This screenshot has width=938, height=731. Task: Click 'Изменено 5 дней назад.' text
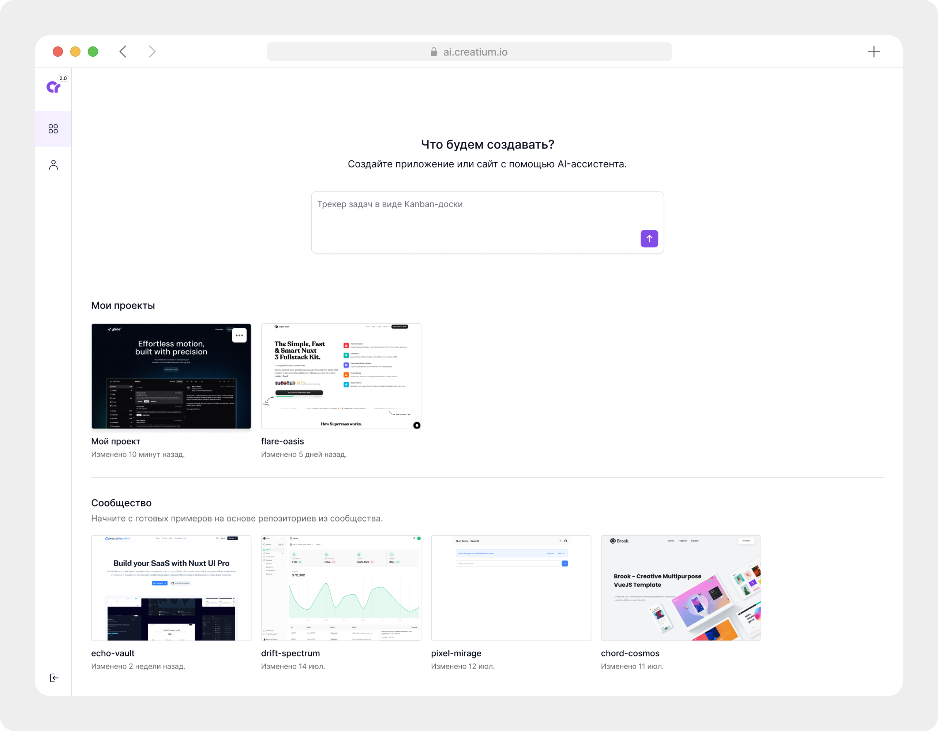pos(304,454)
